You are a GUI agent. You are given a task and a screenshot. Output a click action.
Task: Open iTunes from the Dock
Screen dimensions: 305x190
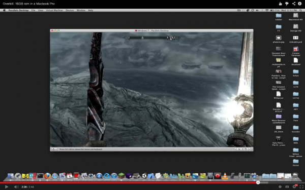(x=114, y=176)
